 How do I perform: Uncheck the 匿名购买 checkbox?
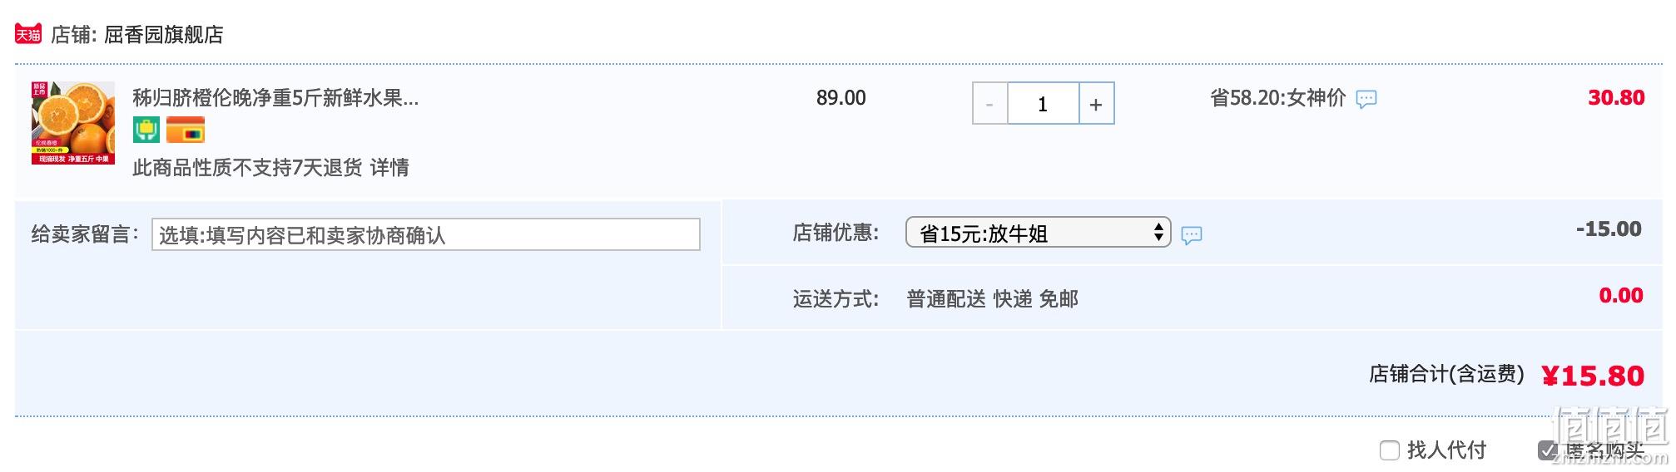pyautogui.click(x=1548, y=450)
